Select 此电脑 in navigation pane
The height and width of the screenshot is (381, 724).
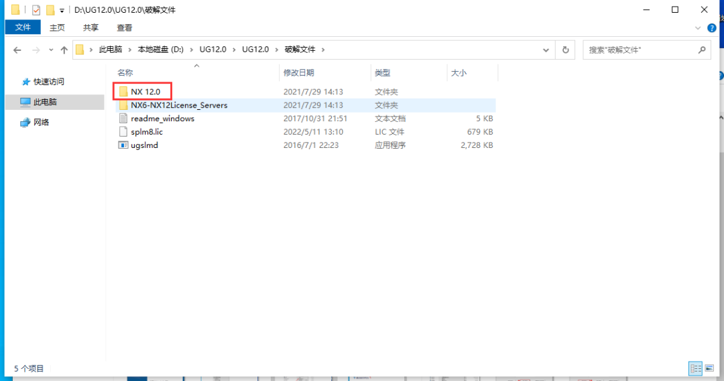45,102
